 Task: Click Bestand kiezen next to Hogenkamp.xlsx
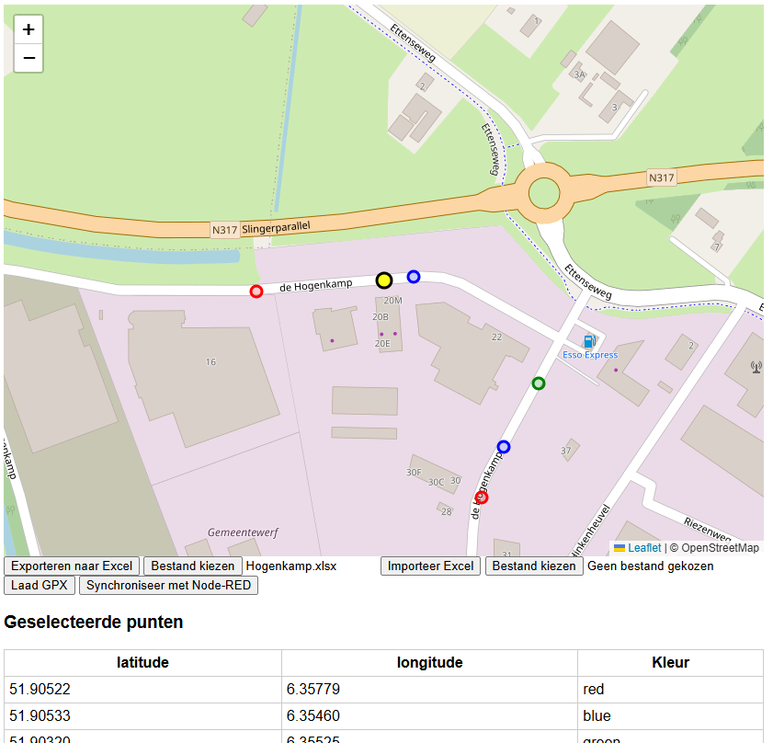(x=192, y=566)
